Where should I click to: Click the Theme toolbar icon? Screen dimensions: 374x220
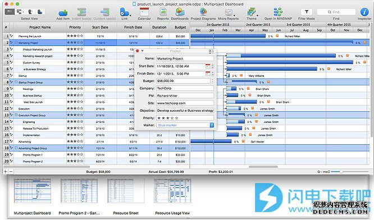pos(251,12)
